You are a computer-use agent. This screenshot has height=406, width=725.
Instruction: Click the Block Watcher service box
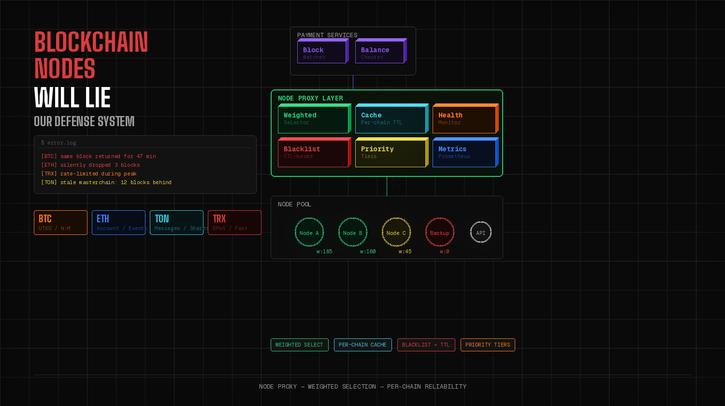(323, 51)
